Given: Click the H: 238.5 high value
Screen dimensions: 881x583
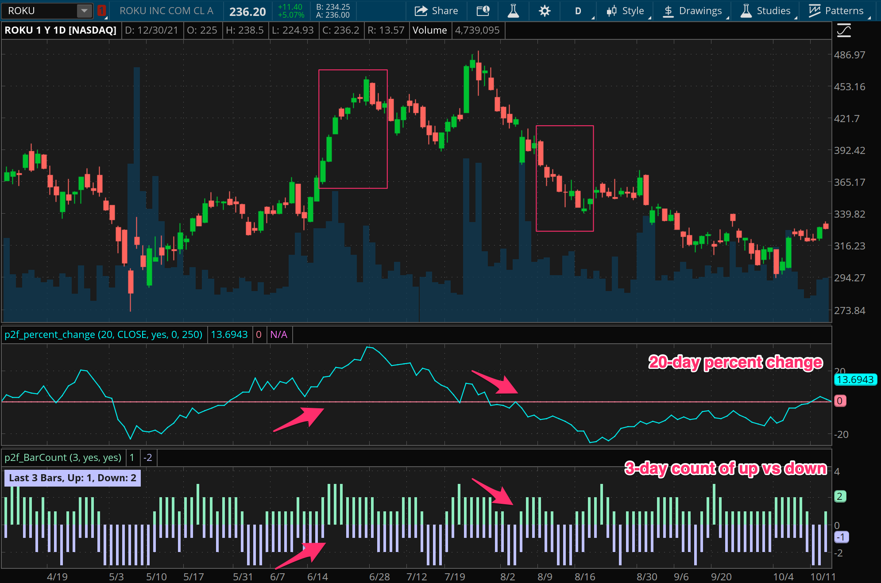Looking at the screenshot, I should pyautogui.click(x=245, y=30).
